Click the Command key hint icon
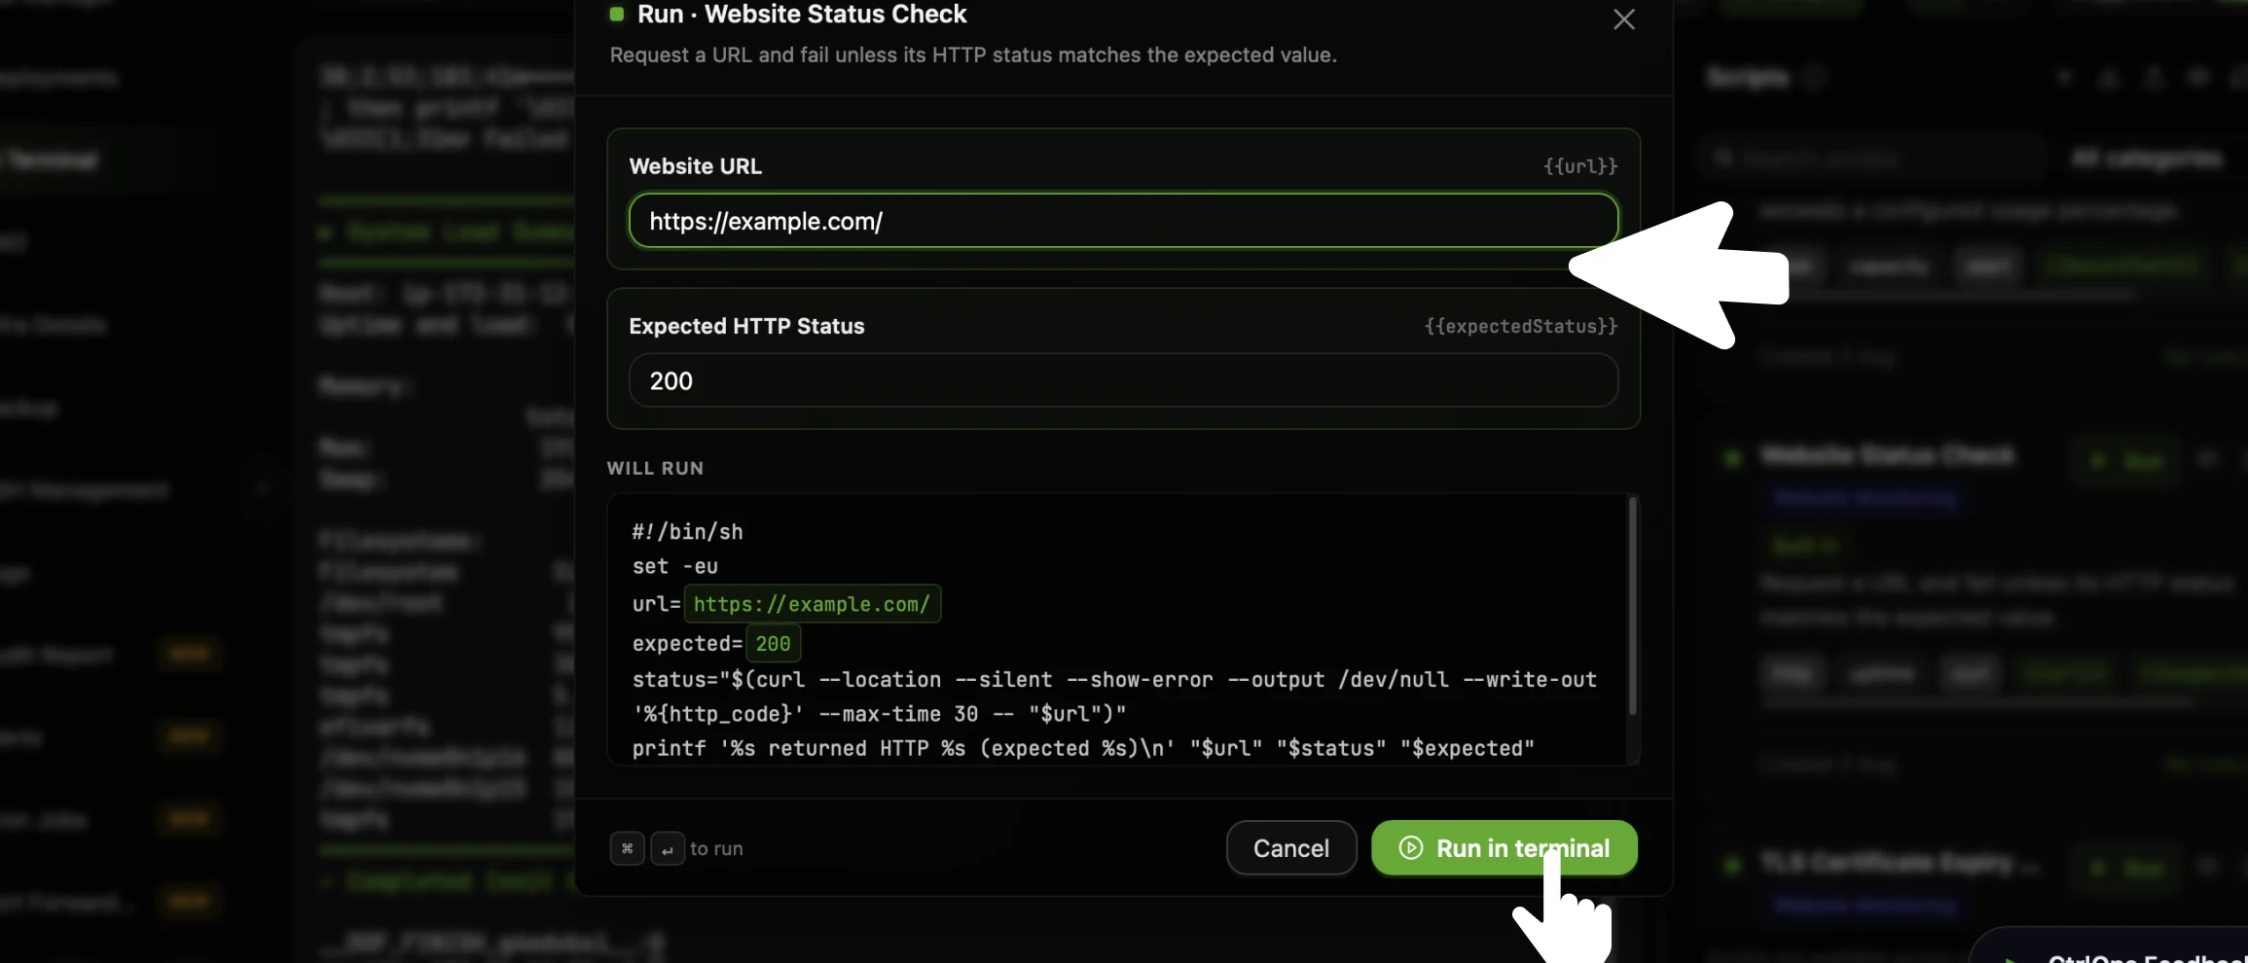 click(627, 848)
